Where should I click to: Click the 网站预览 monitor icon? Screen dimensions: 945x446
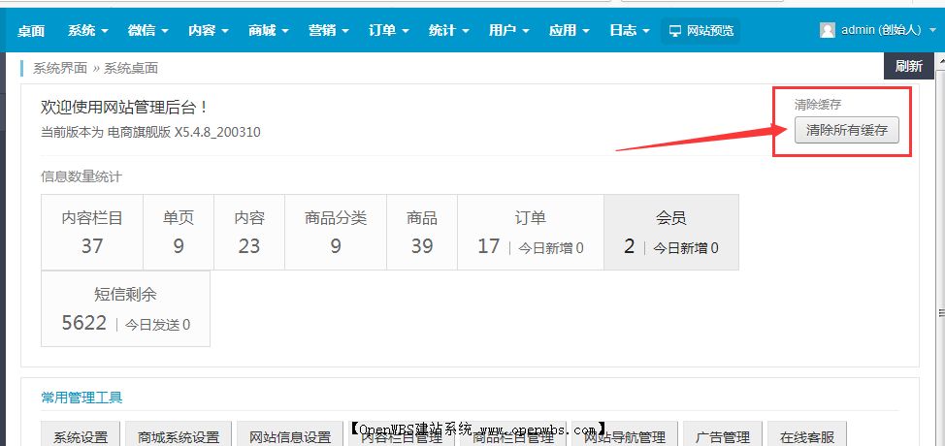674,31
